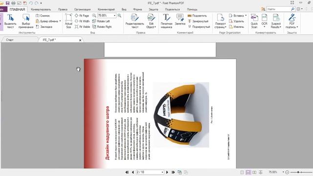Viewport: 313px width, 176px height.
Task: Open the ГЛАВНАЯ ribbon tab
Action: [x=17, y=9]
